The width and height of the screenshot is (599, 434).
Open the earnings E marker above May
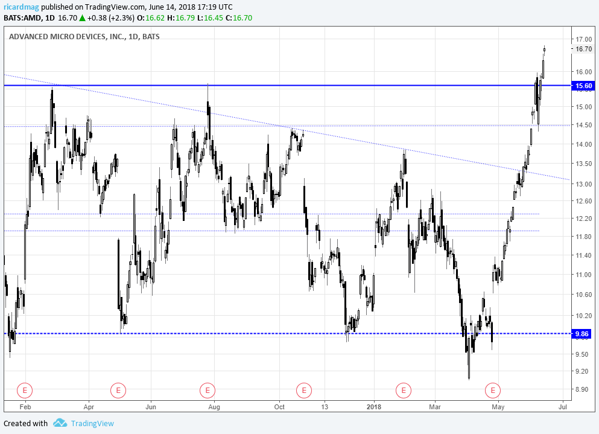click(x=492, y=391)
